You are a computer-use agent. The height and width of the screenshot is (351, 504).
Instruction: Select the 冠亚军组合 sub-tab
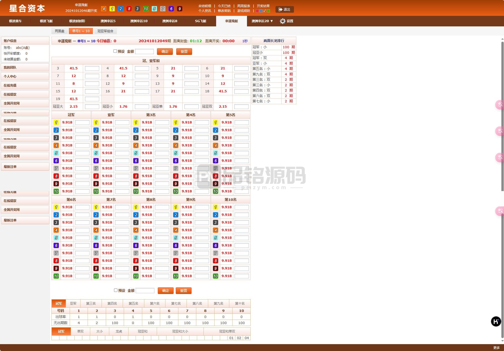[105, 31]
